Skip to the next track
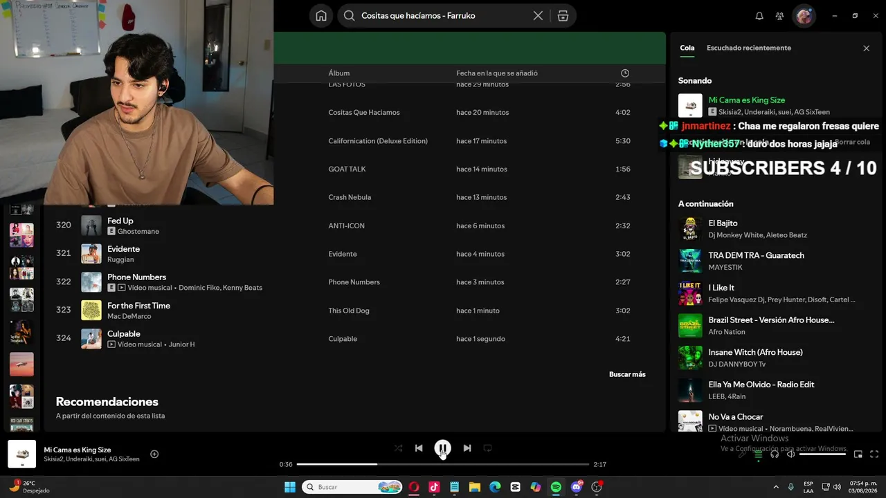Image resolution: width=886 pixels, height=498 pixels. pyautogui.click(x=467, y=448)
